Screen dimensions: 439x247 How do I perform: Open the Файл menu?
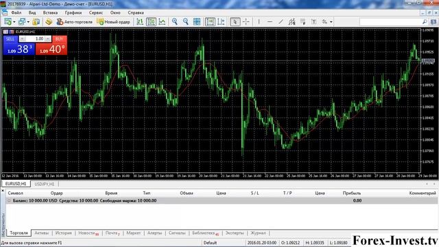pos(16,12)
